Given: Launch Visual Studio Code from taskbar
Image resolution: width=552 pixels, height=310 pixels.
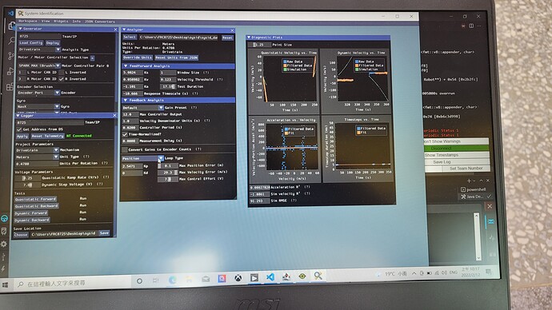Looking at the screenshot, I should click(270, 277).
